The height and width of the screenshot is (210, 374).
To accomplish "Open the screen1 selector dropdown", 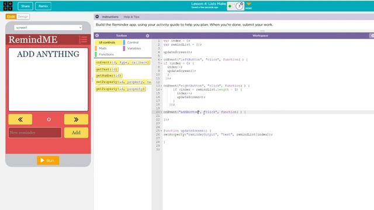I will click(48, 27).
